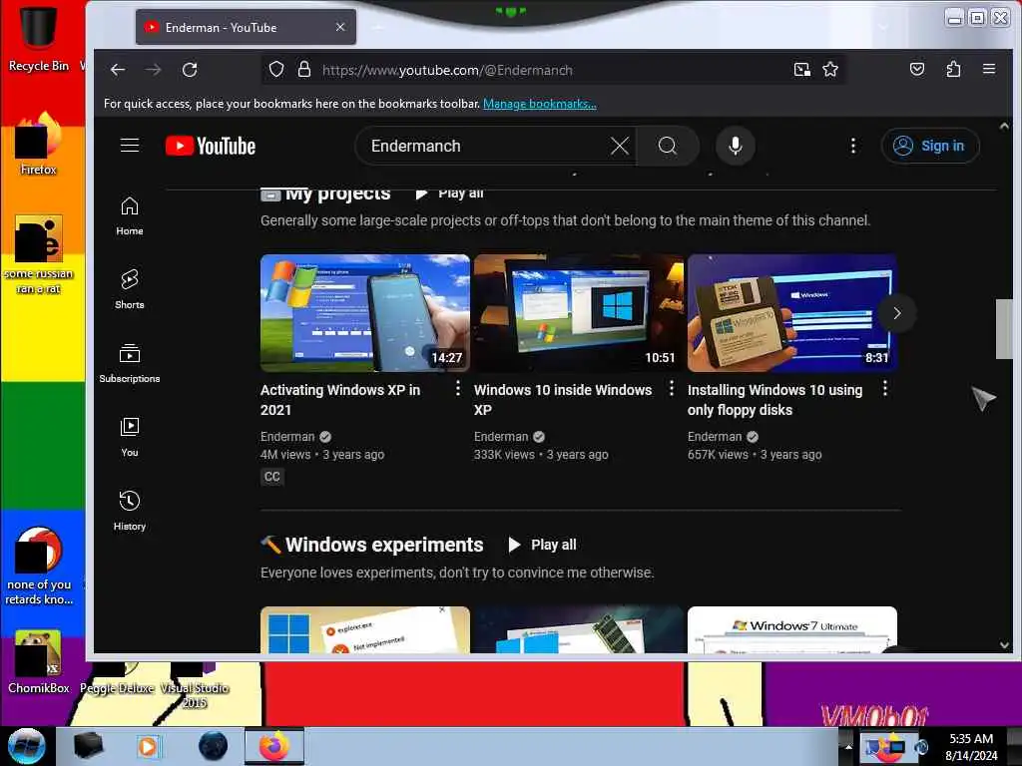Open History in the YouTube sidebar
This screenshot has height=766, width=1022.
point(130,511)
